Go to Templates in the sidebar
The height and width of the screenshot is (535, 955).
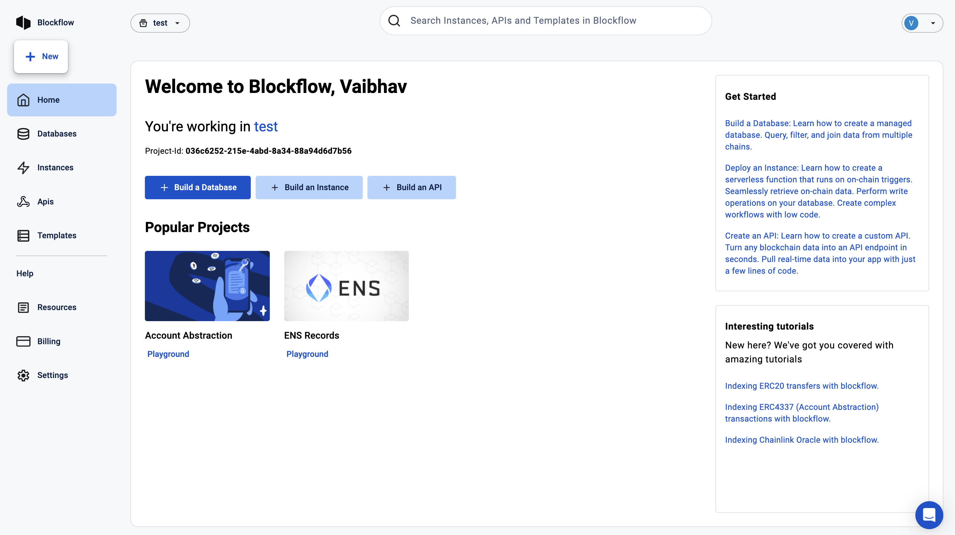coord(57,236)
